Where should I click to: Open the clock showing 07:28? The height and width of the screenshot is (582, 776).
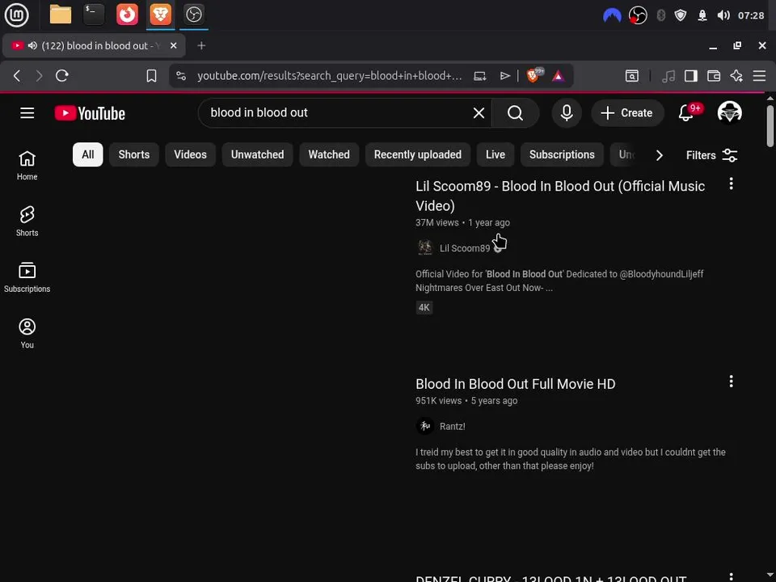click(x=751, y=15)
